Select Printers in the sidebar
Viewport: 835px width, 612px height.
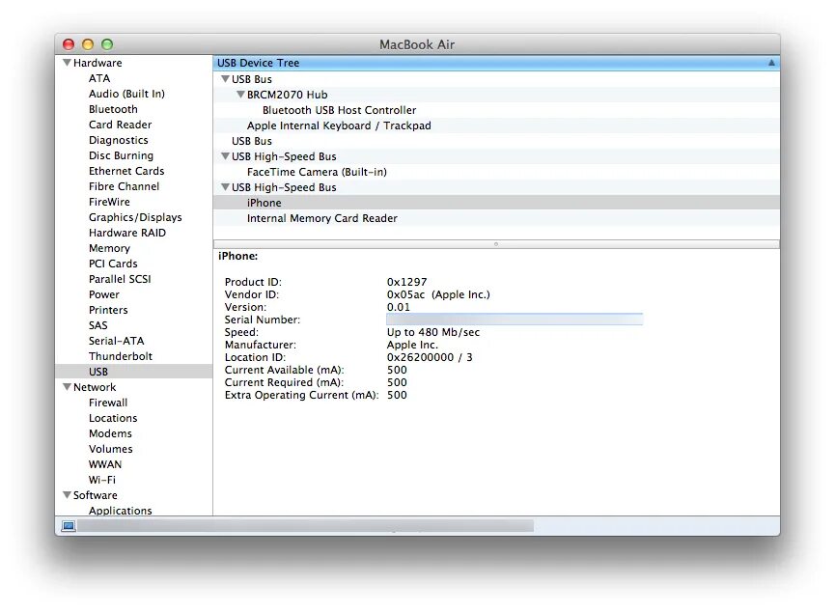point(108,310)
